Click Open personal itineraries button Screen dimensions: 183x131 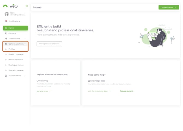pos(49,44)
